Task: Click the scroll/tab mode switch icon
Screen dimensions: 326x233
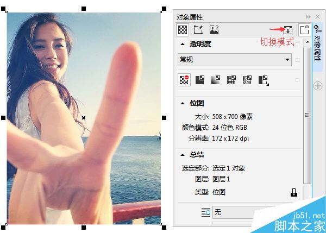Action: 288,30
